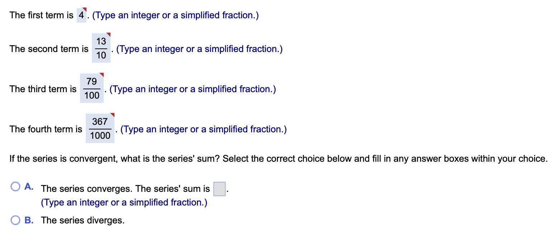This screenshot has height=246, width=556.
Task: Click the denominator 100 in the third term
Action: coord(91,95)
